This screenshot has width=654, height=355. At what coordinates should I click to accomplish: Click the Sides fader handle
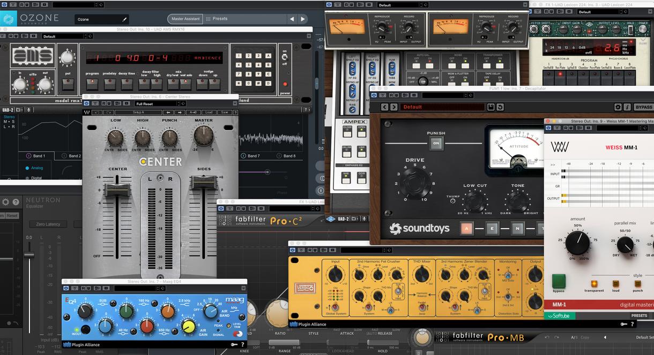coord(204,183)
